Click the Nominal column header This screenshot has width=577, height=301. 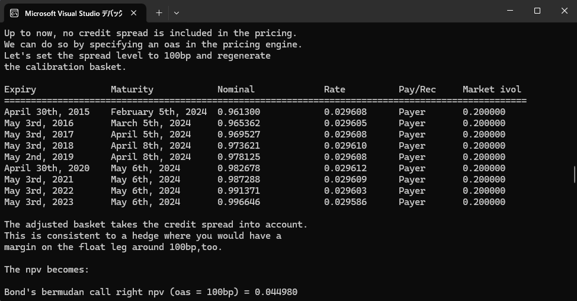point(236,89)
